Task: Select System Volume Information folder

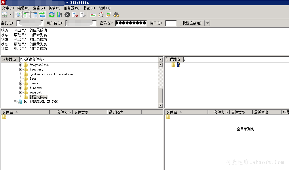Action: [51, 74]
